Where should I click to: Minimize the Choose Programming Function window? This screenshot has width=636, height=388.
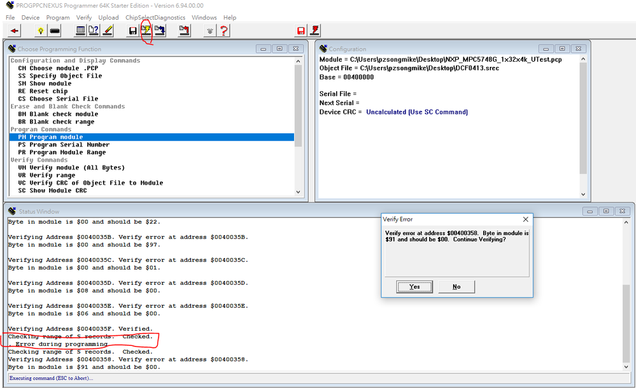[263, 49]
